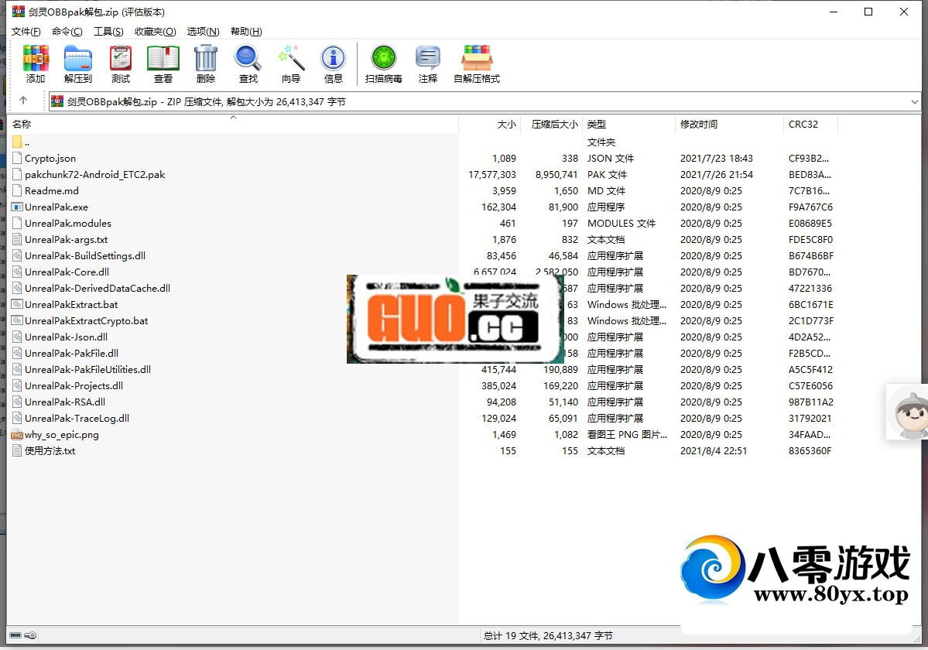The image size is (928, 650).
Task: Click the UnrealPak-Core.dll file icon
Action: click(17, 272)
